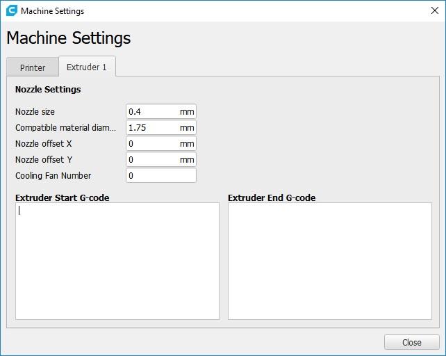This screenshot has height=356, width=446.
Task: Click the Nozzle Settings section heading
Action: click(48, 90)
